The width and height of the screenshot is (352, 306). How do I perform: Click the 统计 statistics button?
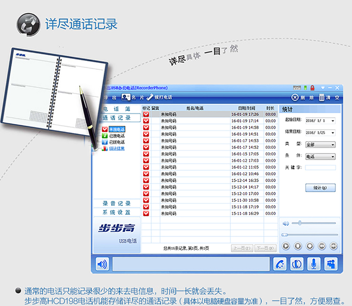pos(320,188)
